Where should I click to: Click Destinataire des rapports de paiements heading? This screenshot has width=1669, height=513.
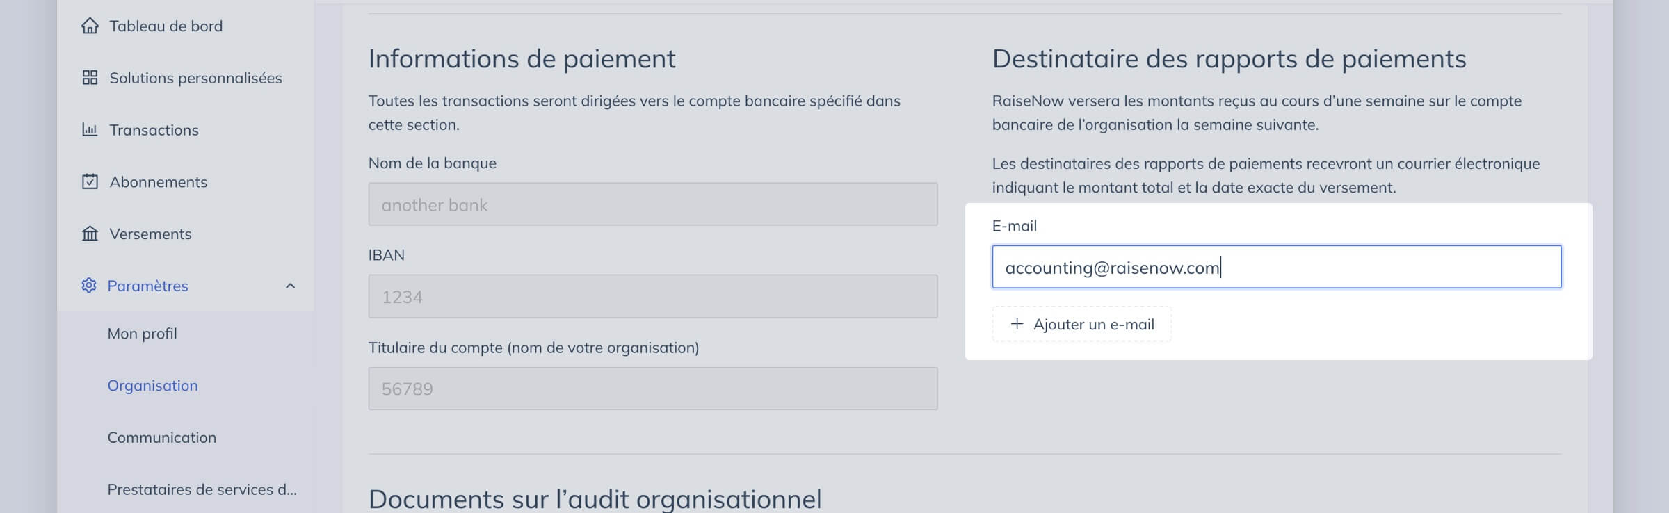(x=1229, y=59)
